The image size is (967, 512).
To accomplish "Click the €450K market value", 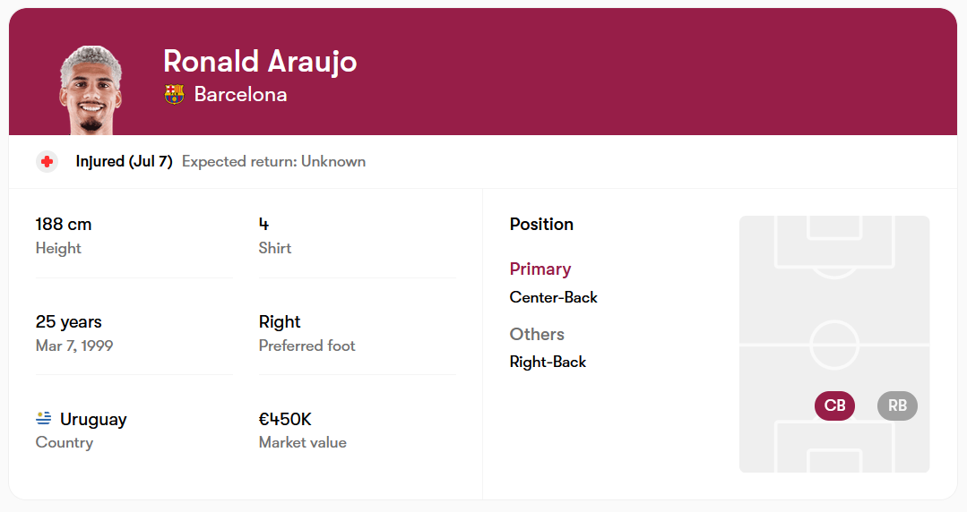I will pos(285,419).
